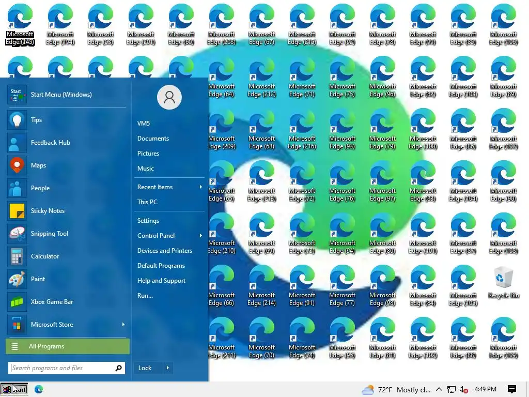Select Microsoft Edge (74) desktop shortcut
The width and height of the screenshot is (529, 397).
tap(302, 338)
